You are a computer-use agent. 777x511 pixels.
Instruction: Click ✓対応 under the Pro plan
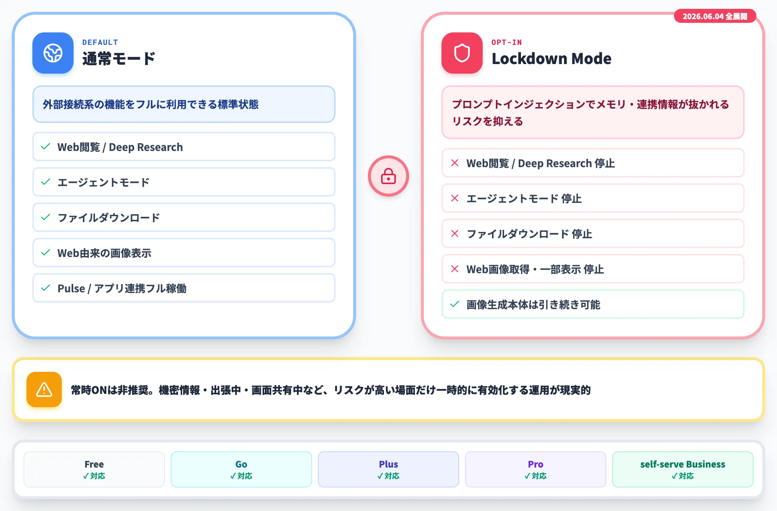536,476
